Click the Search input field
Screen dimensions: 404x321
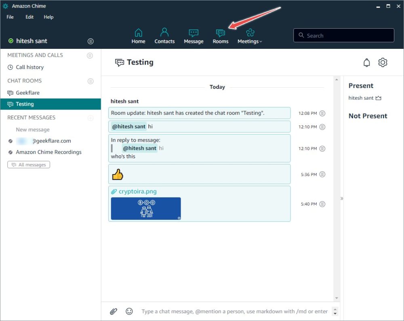pos(343,35)
